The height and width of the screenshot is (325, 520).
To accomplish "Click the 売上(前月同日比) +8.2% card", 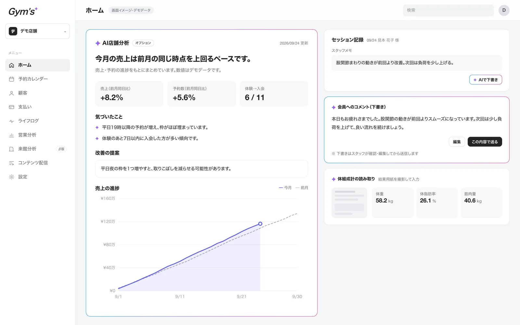I will coord(129,94).
